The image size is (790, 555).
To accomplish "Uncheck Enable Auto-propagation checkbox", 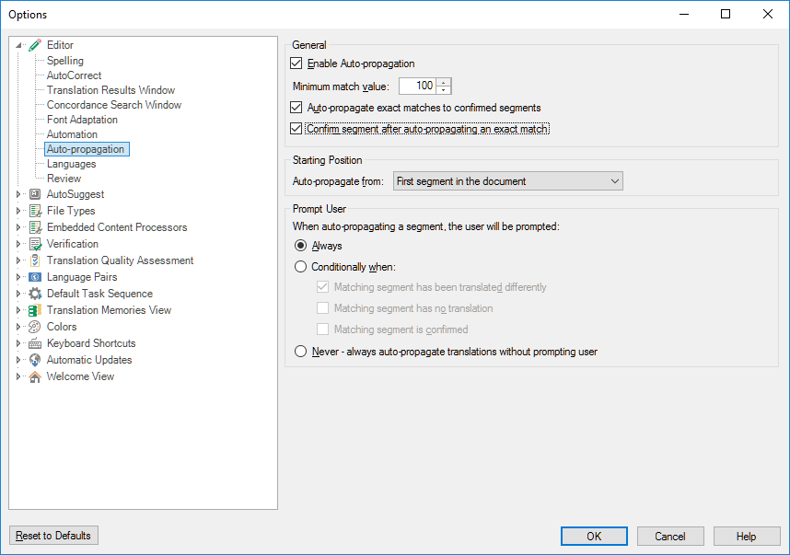I will [296, 64].
